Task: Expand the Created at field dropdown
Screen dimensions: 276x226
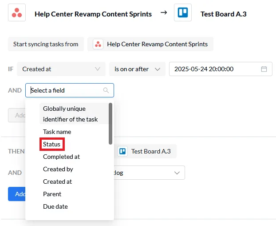Action: click(x=61, y=69)
